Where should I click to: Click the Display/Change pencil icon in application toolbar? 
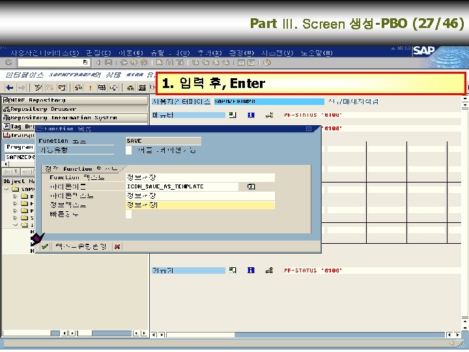click(x=38, y=87)
